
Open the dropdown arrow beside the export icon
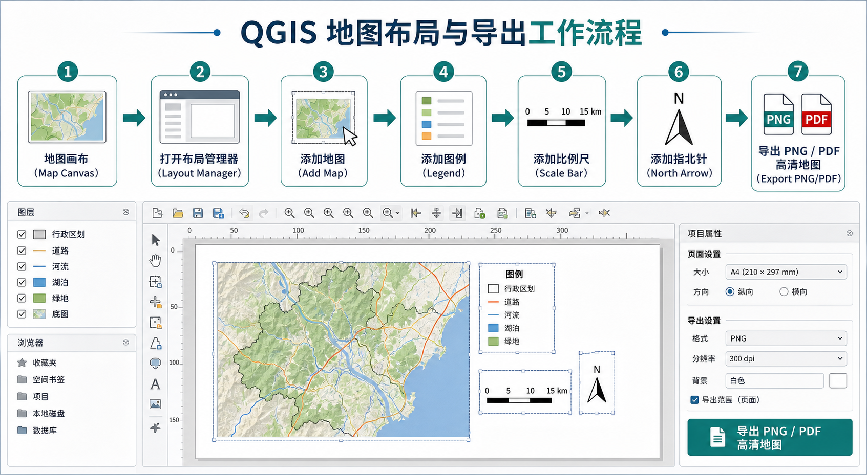point(587,213)
